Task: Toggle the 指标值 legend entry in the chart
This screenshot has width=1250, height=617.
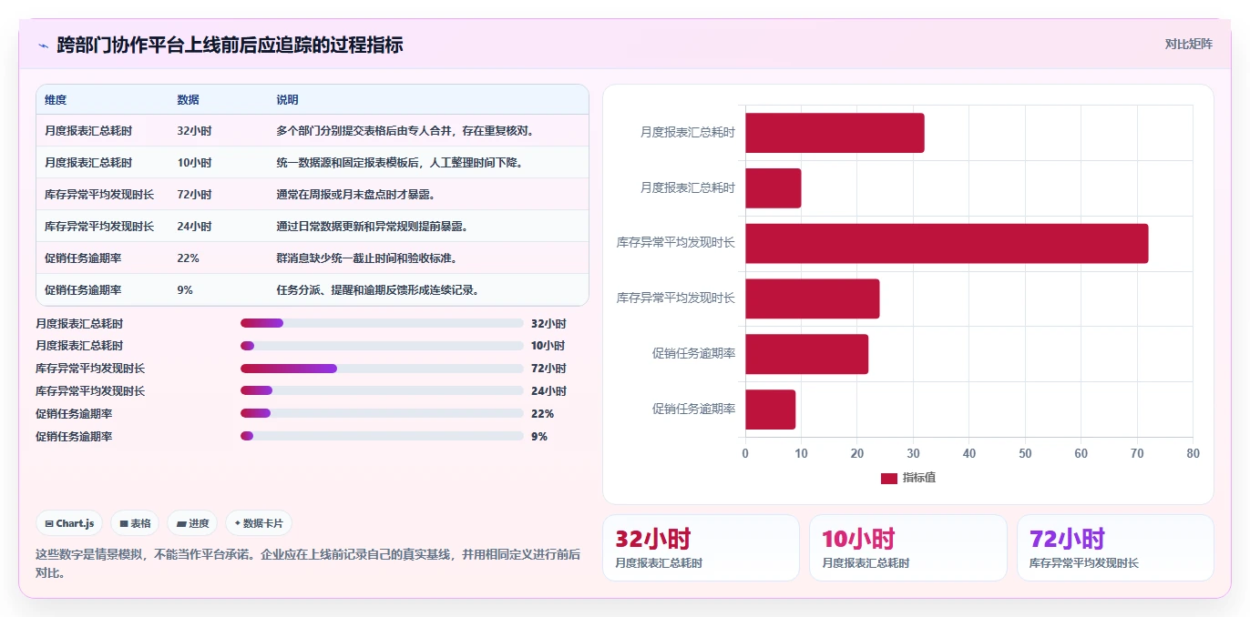Action: (x=907, y=478)
